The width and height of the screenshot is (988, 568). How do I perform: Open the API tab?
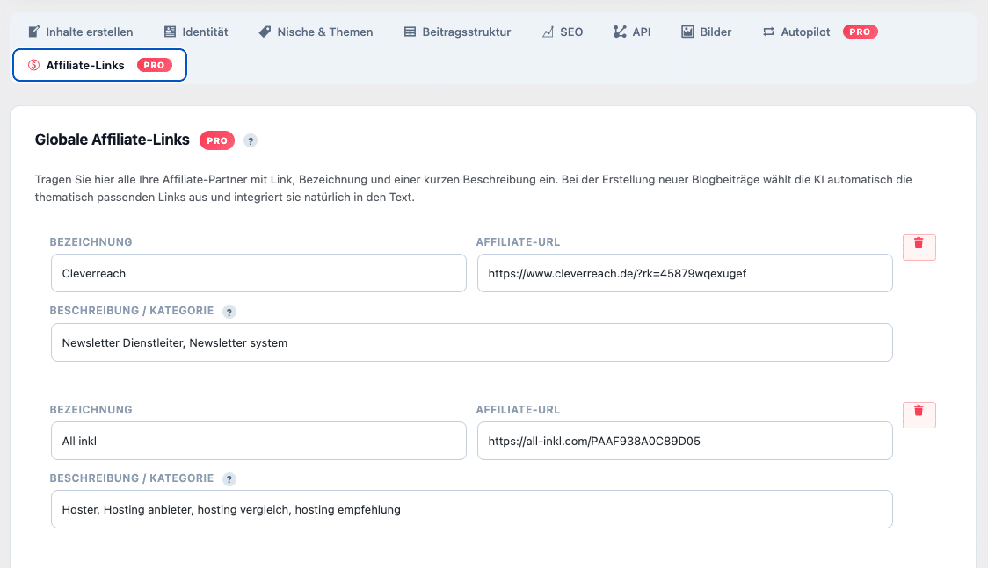(x=632, y=32)
